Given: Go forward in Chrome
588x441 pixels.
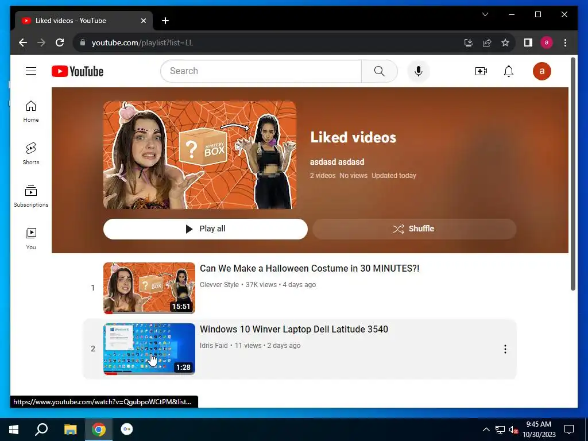Looking at the screenshot, I should pos(41,42).
